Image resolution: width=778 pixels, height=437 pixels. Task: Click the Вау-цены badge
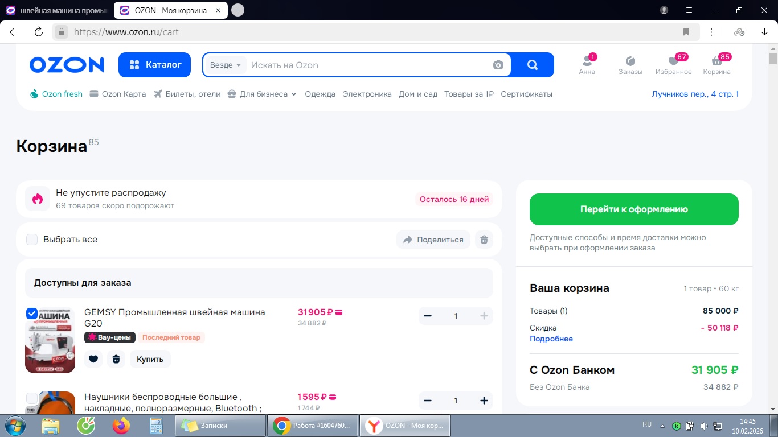[110, 337]
